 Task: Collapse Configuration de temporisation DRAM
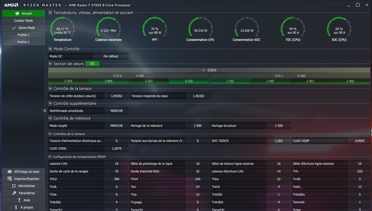pos(50,156)
